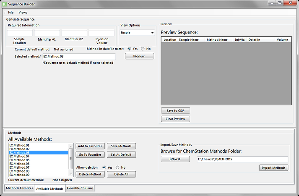The image size is (299, 196).
Task: Select EX.Method.04 in methods list
Action: pyautogui.click(x=39, y=156)
